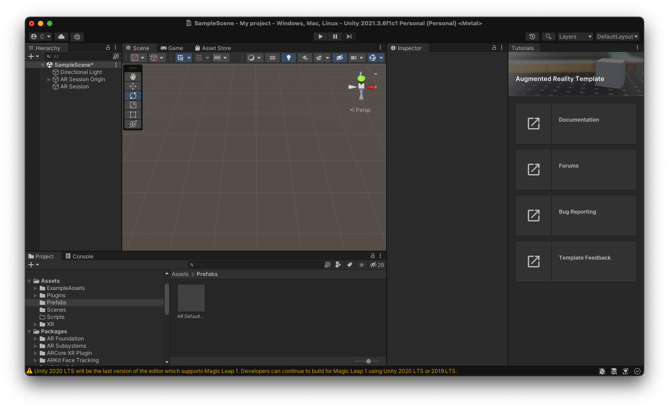Click the red X axis gizmo cone
Viewport: 669px width, 409px height.
371,87
